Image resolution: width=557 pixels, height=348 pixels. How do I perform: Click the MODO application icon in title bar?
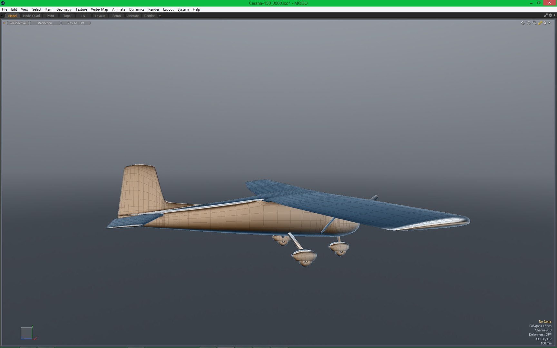tap(3, 3)
